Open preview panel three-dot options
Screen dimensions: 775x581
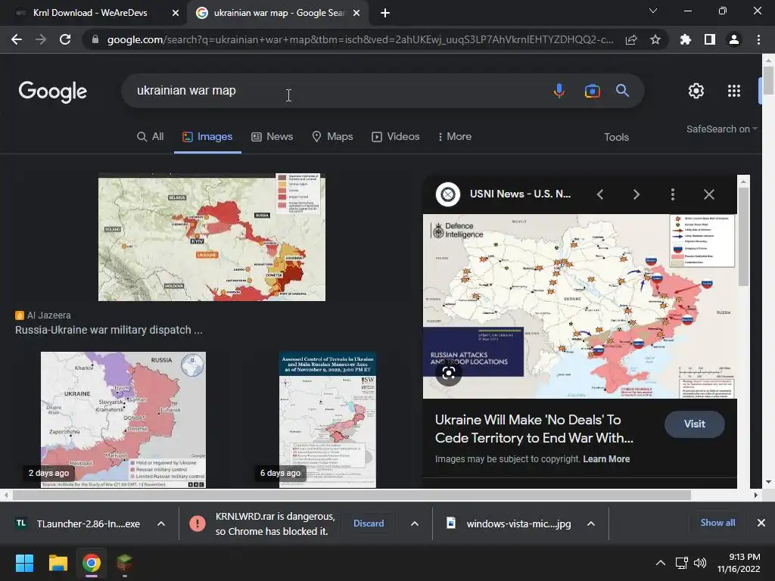tap(673, 194)
